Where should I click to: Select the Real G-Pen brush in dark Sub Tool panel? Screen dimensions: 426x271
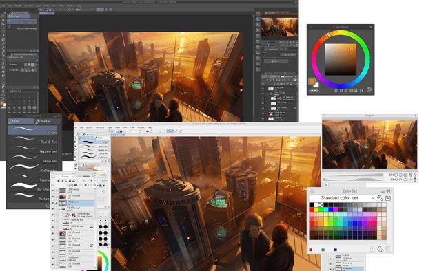tap(32, 140)
